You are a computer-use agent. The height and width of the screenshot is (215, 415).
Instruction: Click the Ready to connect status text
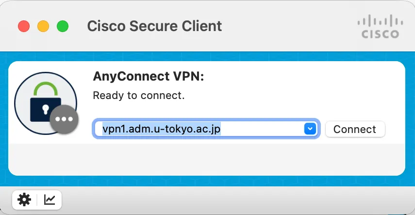tap(139, 95)
